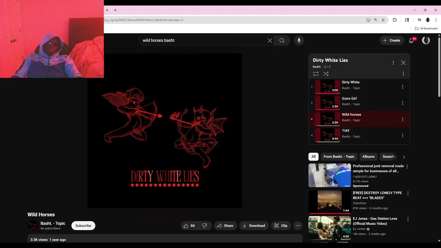This screenshot has height=248, width=441.
Task: Click the Dirty White Lies album artwork
Action: (x=165, y=131)
